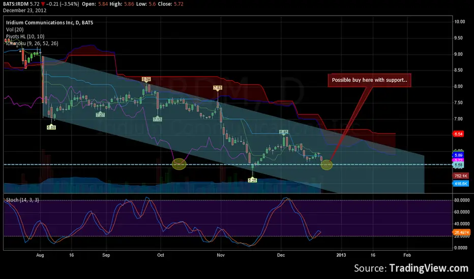
Task: Click the 80.0000 stochastic axis label
Action: pyautogui.click(x=462, y=200)
